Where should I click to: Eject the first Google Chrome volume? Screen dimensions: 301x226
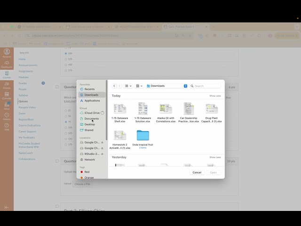103,142
